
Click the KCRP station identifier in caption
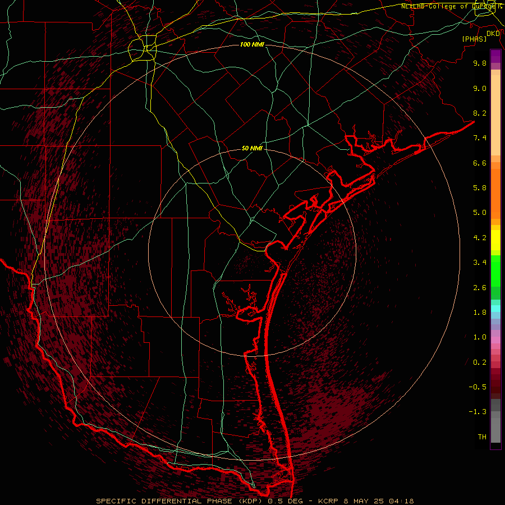point(329,501)
